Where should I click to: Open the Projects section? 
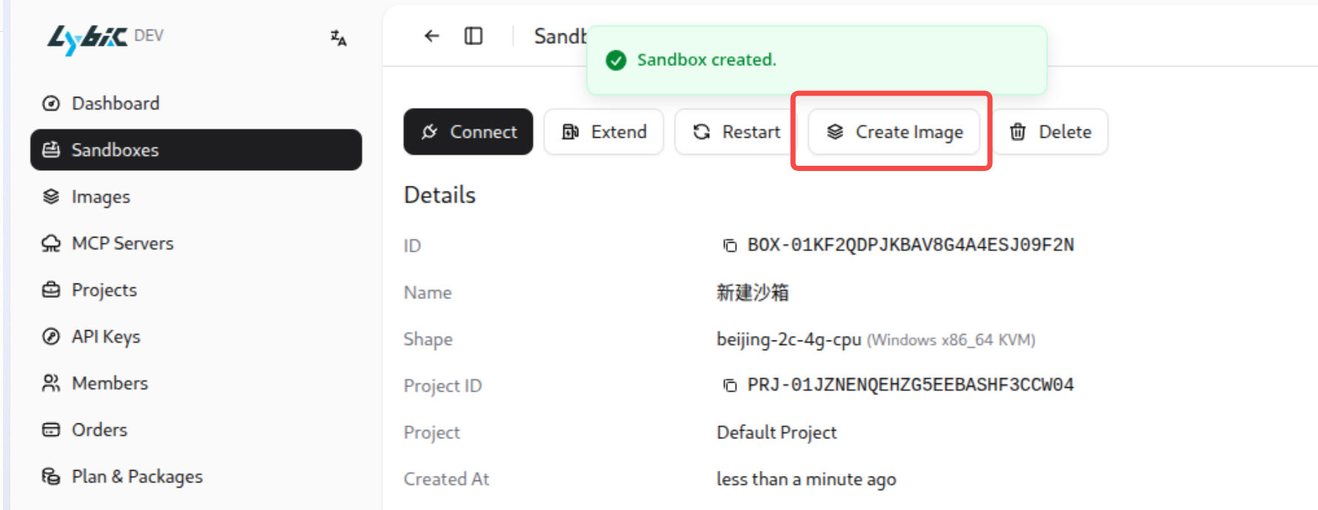(104, 290)
